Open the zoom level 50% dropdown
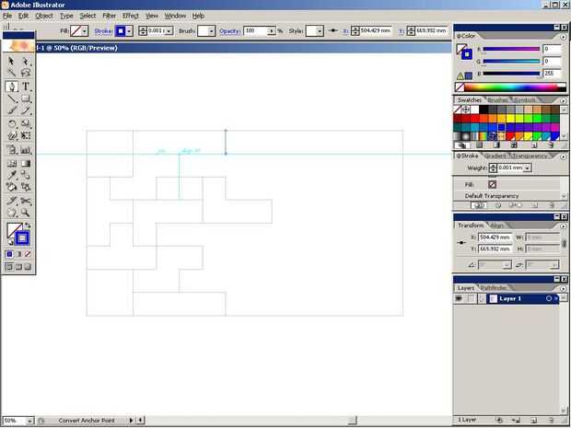 coord(29,421)
